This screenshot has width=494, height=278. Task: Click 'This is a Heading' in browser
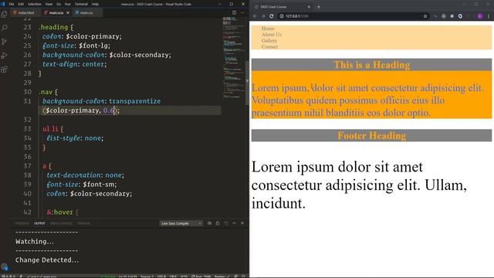point(372,65)
